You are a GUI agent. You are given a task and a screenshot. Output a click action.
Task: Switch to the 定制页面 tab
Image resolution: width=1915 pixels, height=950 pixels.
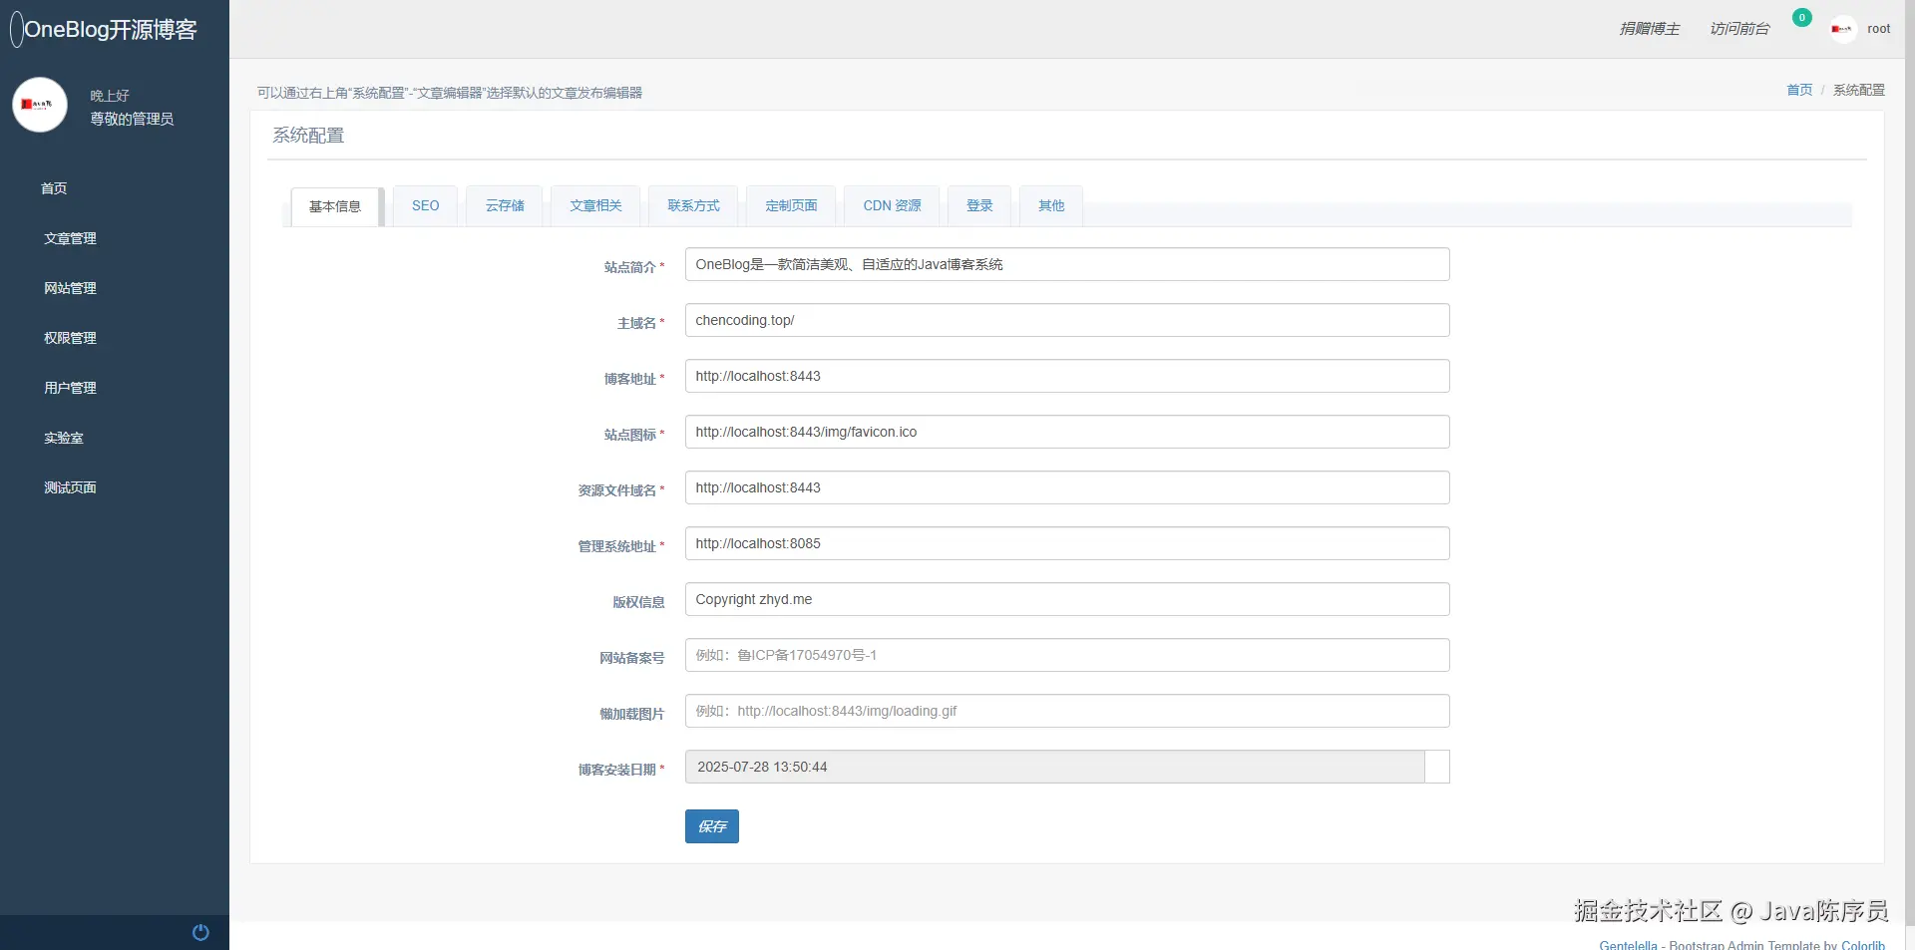tap(791, 205)
